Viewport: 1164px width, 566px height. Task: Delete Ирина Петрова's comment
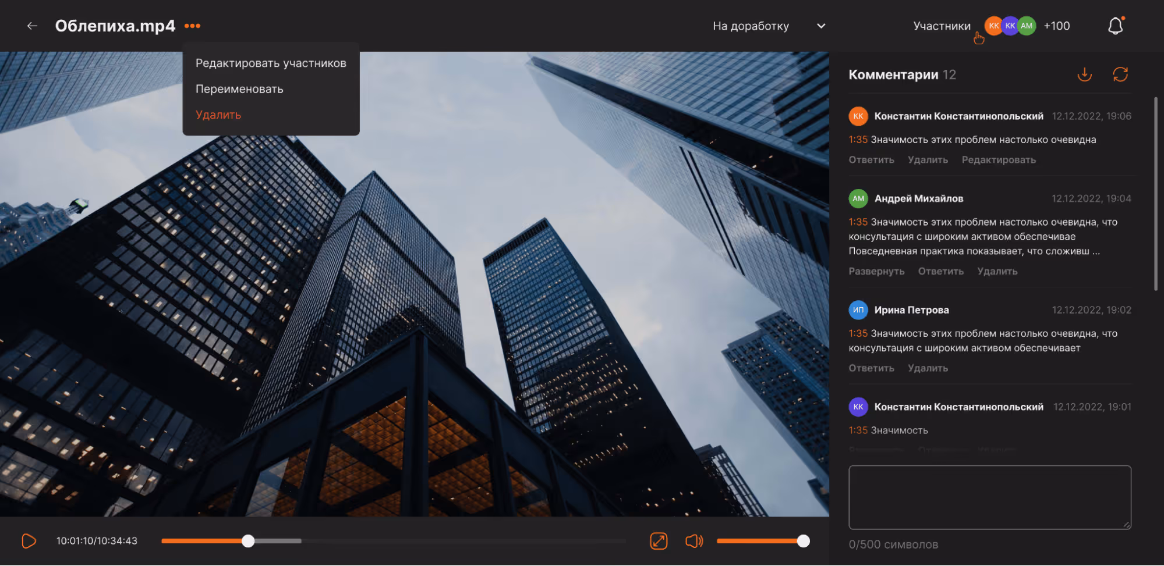coord(928,368)
